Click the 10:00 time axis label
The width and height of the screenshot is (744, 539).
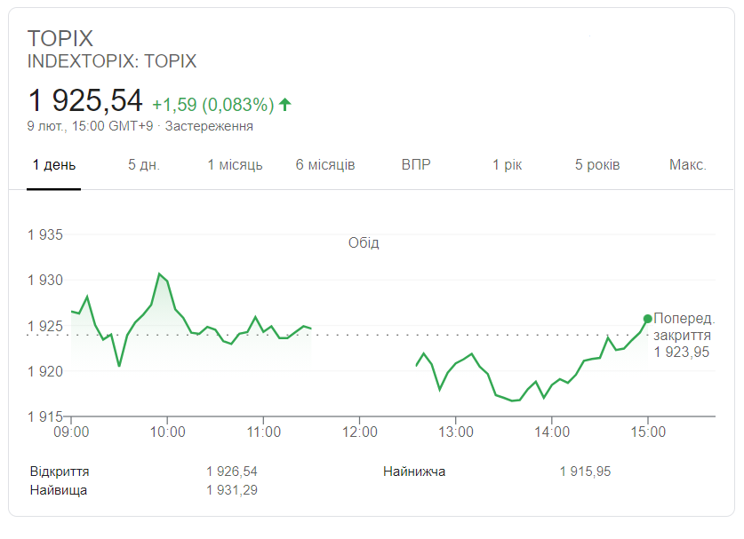click(x=167, y=432)
